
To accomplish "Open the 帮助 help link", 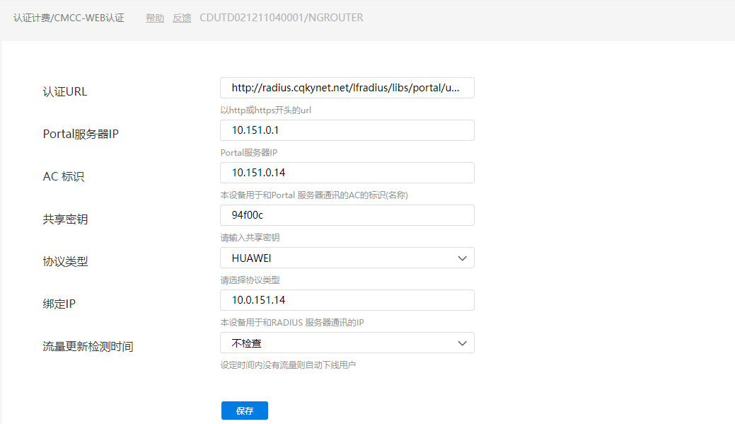I will tap(155, 18).
